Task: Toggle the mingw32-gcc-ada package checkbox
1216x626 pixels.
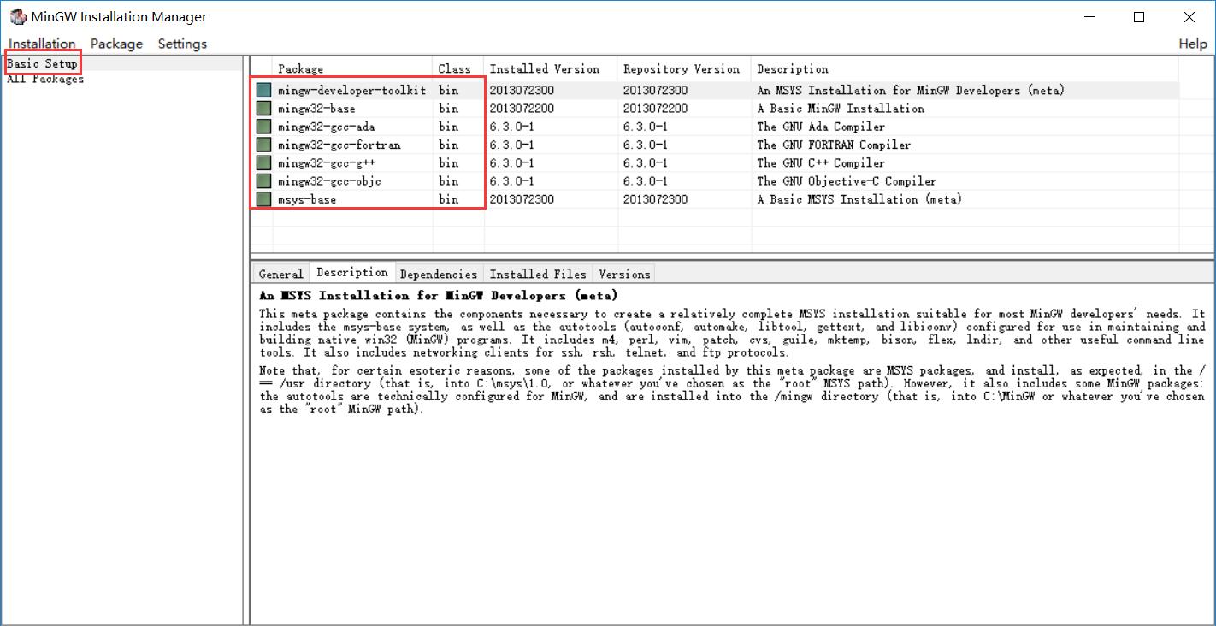Action: pos(263,127)
